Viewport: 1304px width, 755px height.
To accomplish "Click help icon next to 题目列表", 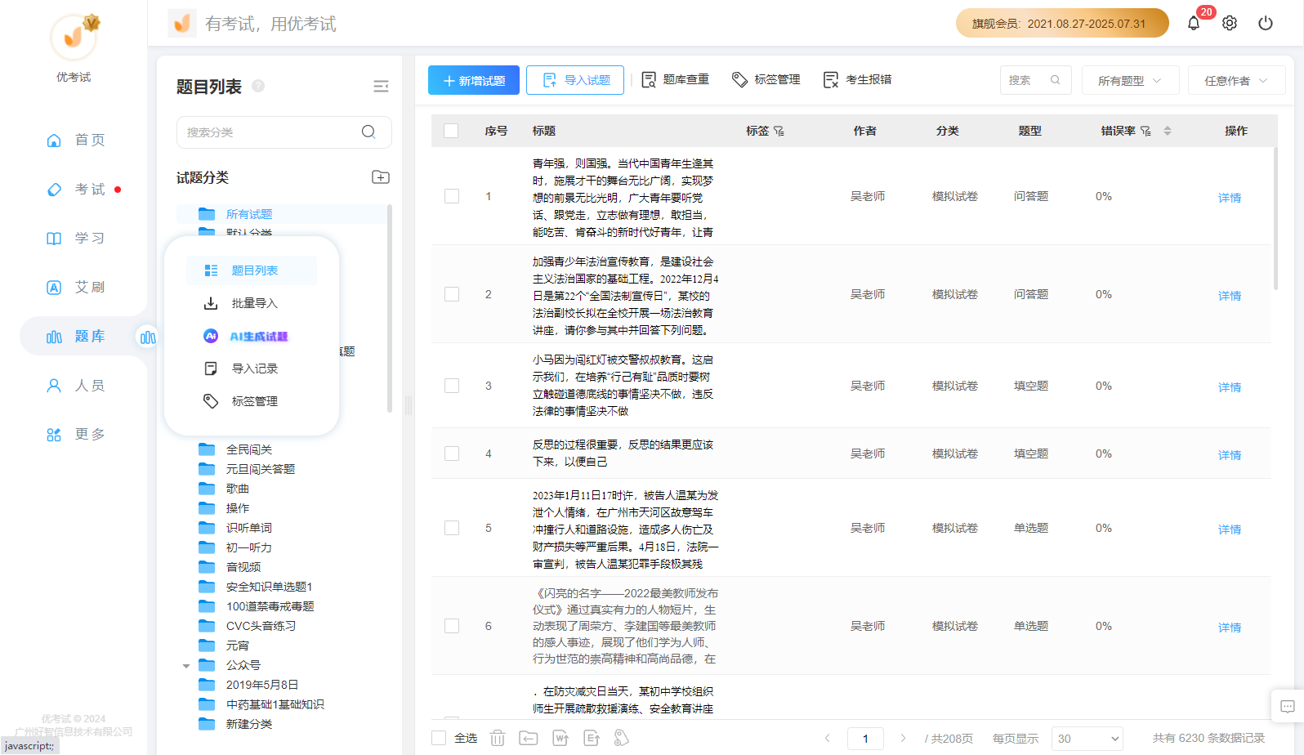I will coord(258,86).
